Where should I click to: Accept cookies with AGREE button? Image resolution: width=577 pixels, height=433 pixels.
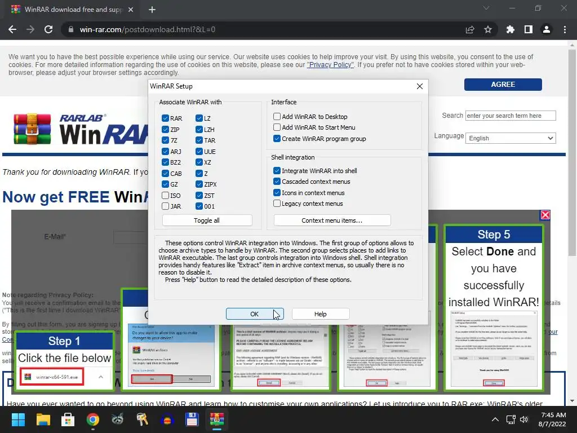(503, 85)
